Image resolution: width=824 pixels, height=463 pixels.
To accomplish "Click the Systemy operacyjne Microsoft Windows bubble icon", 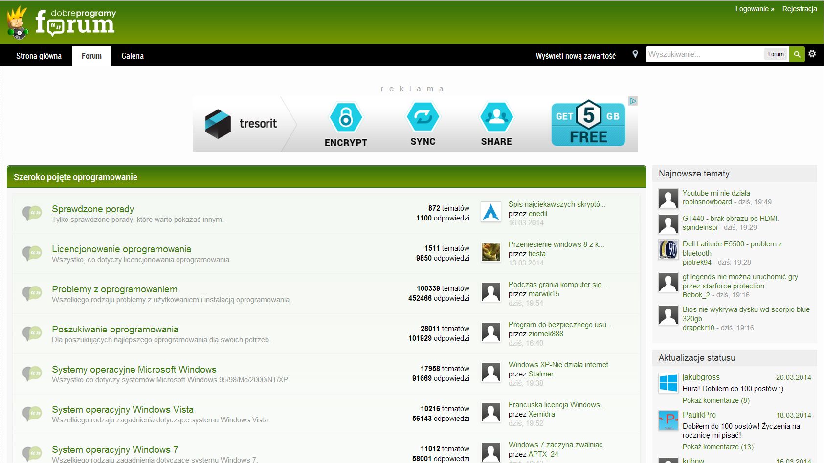I will [x=32, y=374].
